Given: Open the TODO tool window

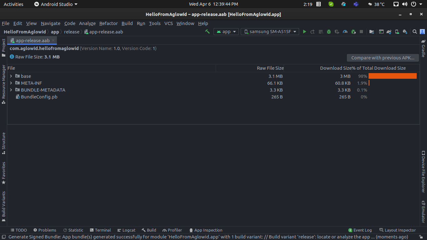Looking at the screenshot, I should point(19,230).
